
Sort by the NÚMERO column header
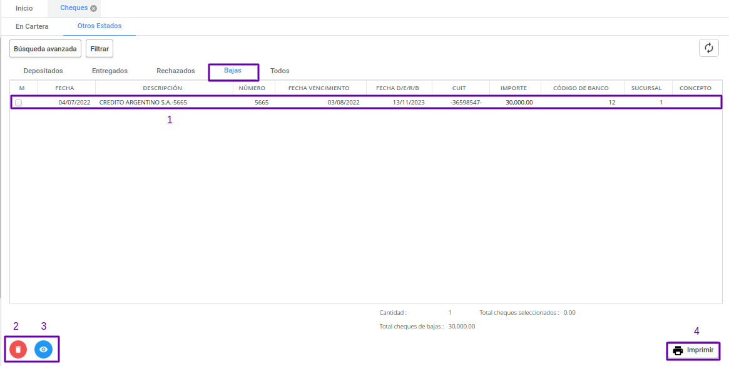pyautogui.click(x=252, y=88)
